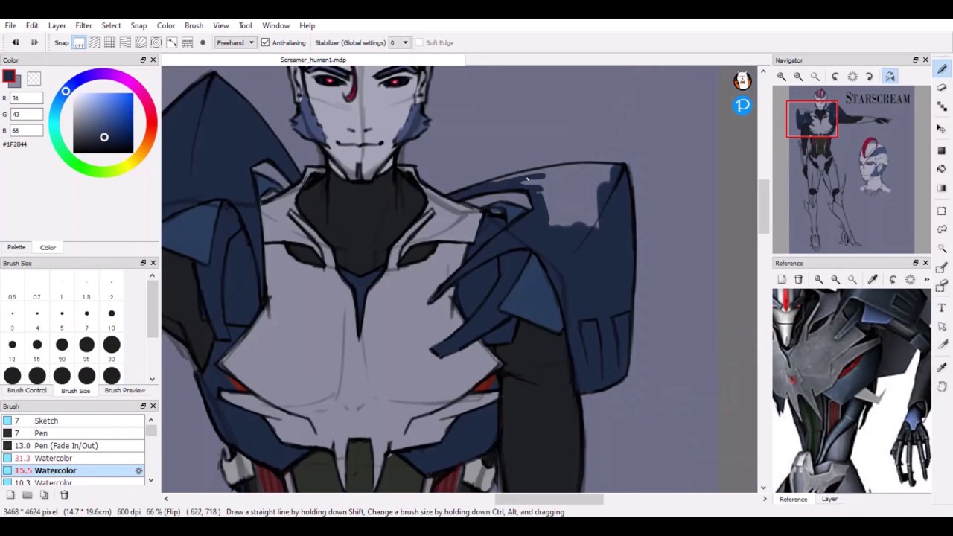Select the Brush tool in right toolbar
Viewport: 953px width, 536px height.
pyautogui.click(x=942, y=69)
